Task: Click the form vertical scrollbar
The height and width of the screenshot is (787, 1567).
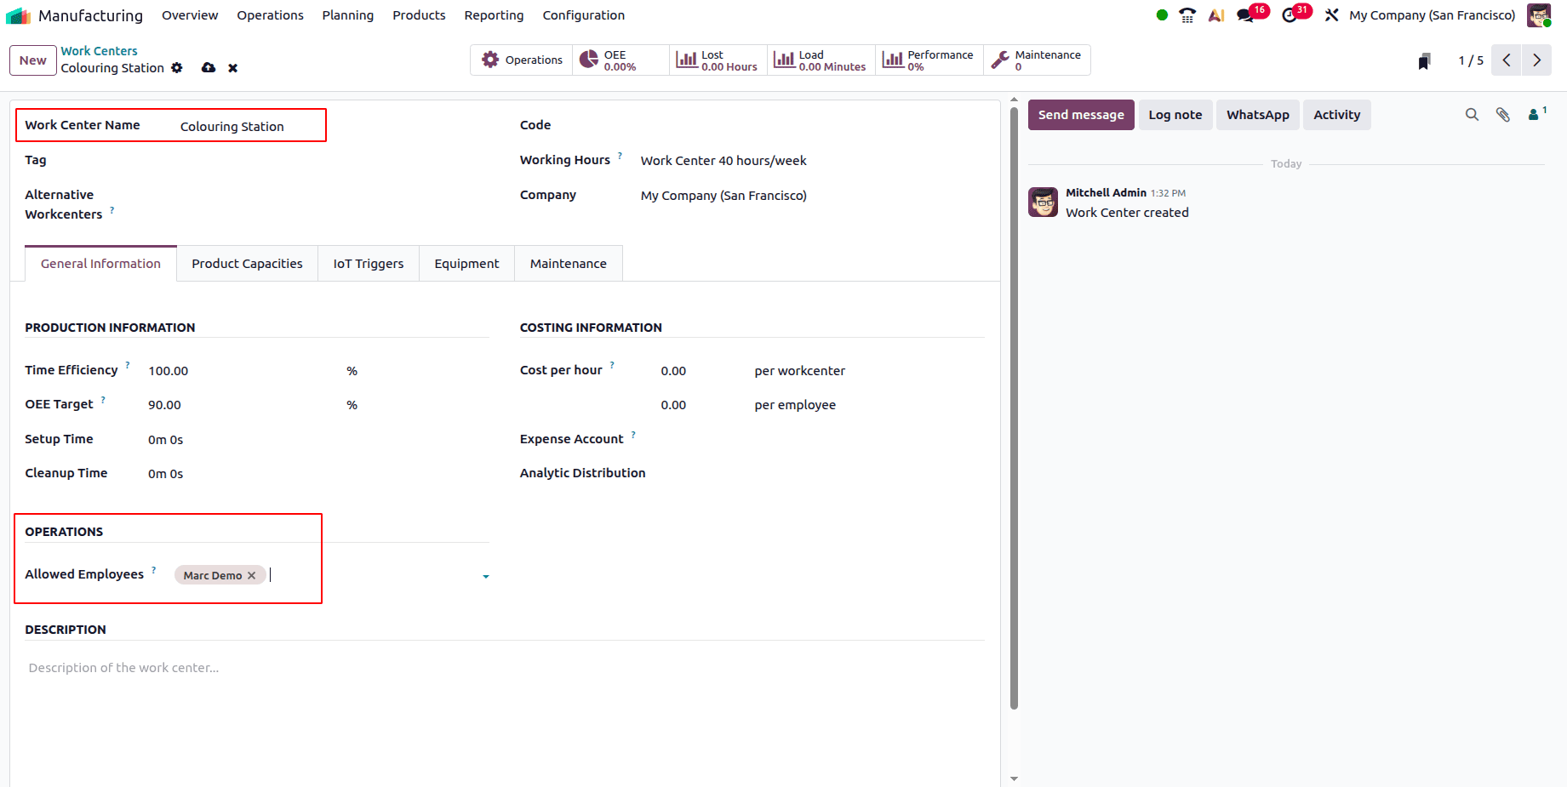Action: [x=1014, y=408]
